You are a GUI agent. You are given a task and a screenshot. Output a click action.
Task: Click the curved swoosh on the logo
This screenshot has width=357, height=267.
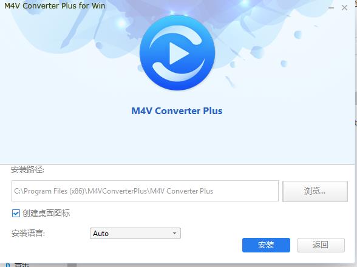point(178,72)
